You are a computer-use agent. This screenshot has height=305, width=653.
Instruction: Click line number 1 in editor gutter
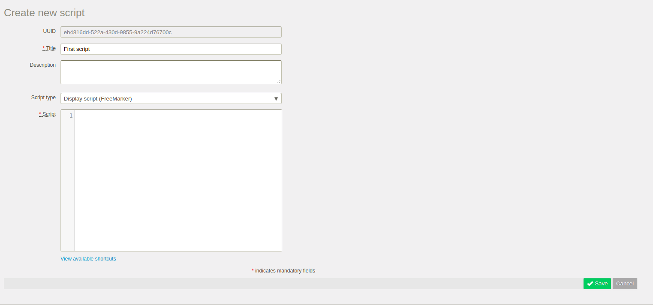tap(71, 115)
